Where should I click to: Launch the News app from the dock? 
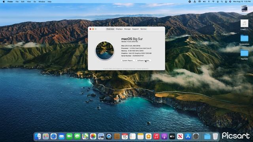click(180, 136)
